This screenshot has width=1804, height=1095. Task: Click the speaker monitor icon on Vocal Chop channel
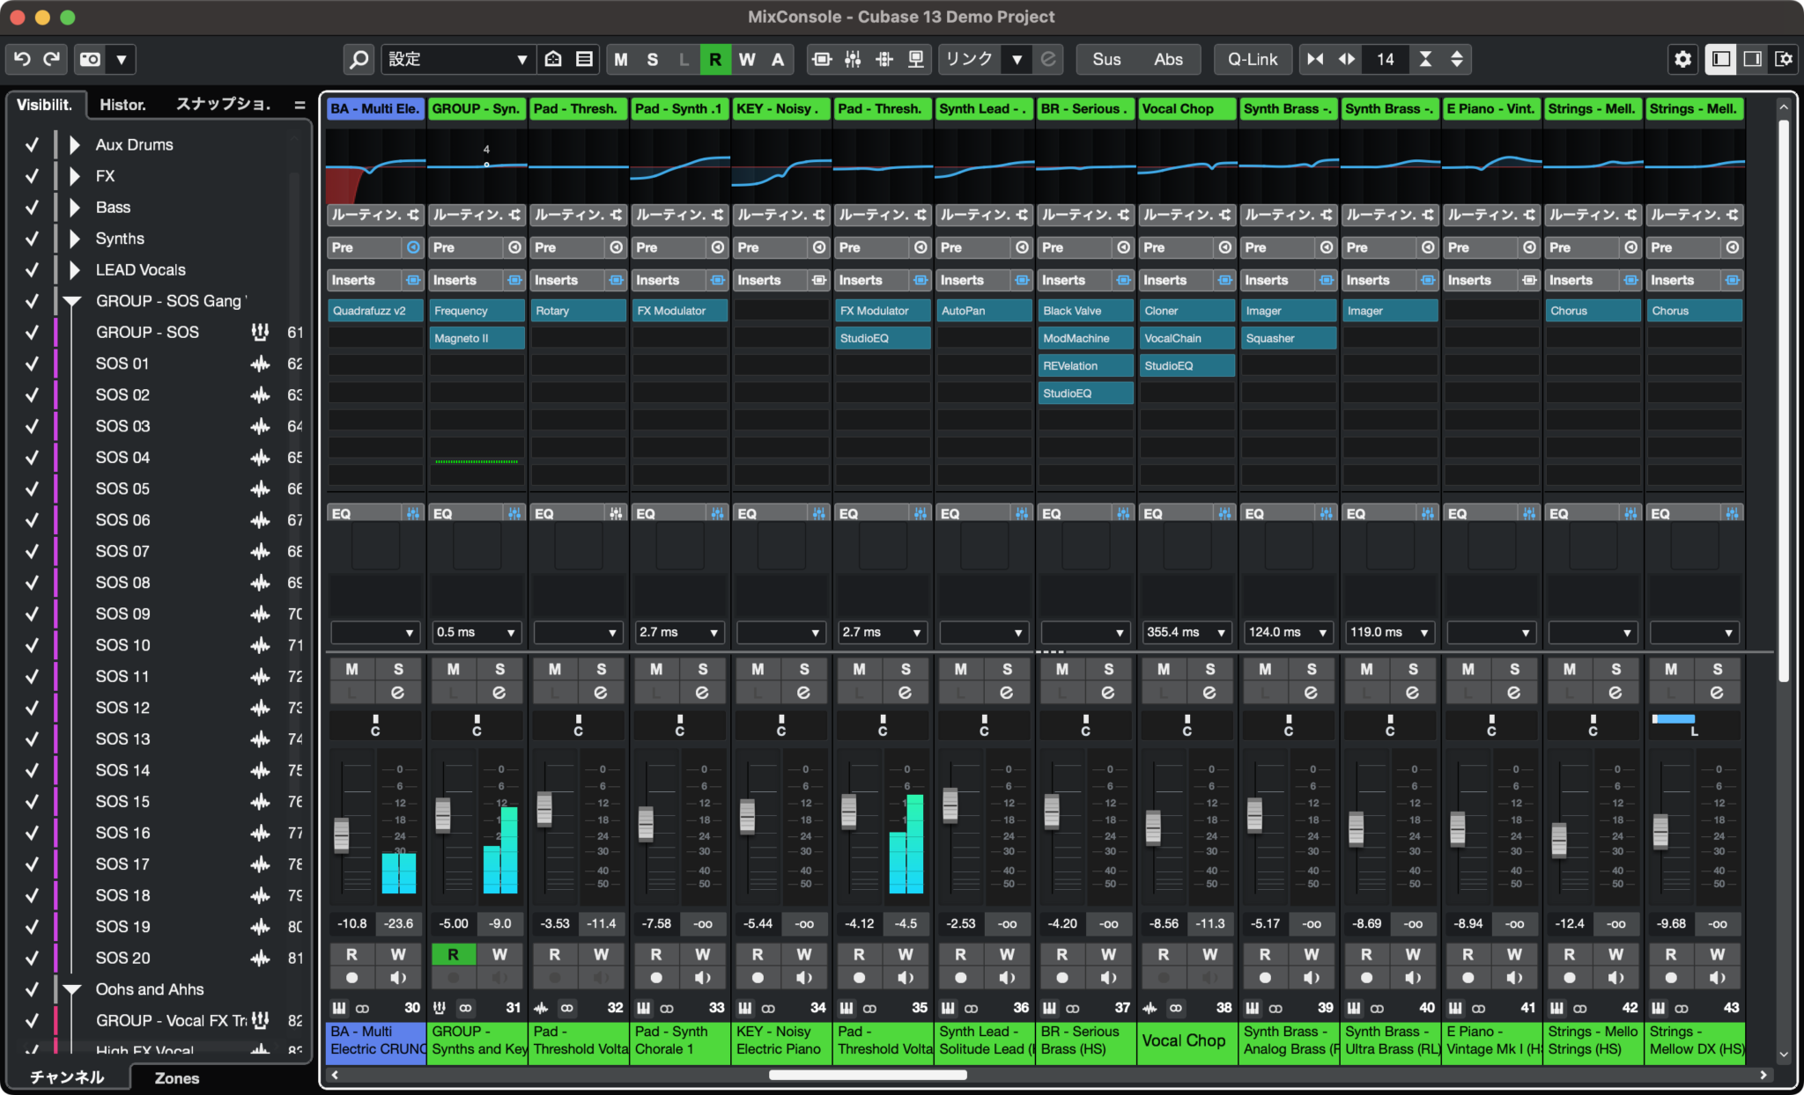(1210, 977)
